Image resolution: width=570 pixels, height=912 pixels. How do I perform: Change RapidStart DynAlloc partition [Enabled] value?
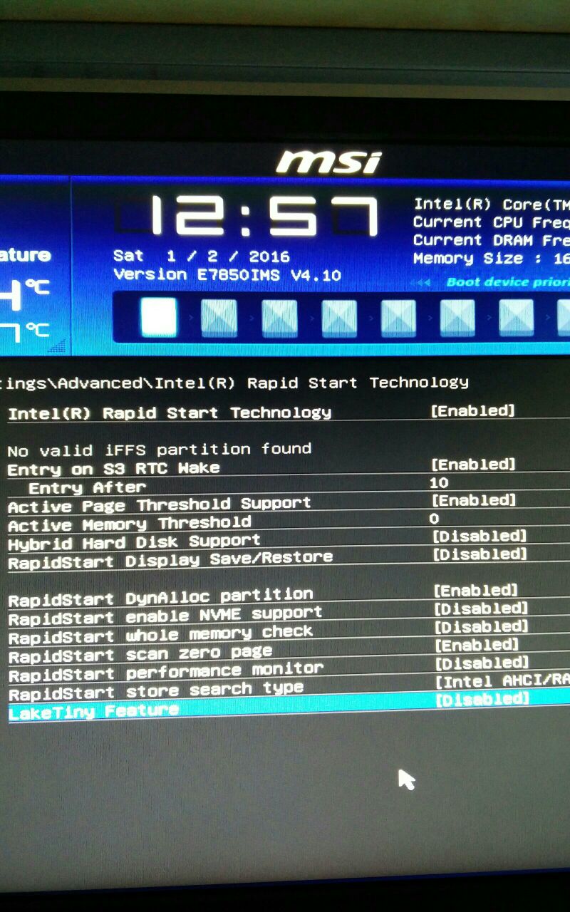tap(475, 590)
